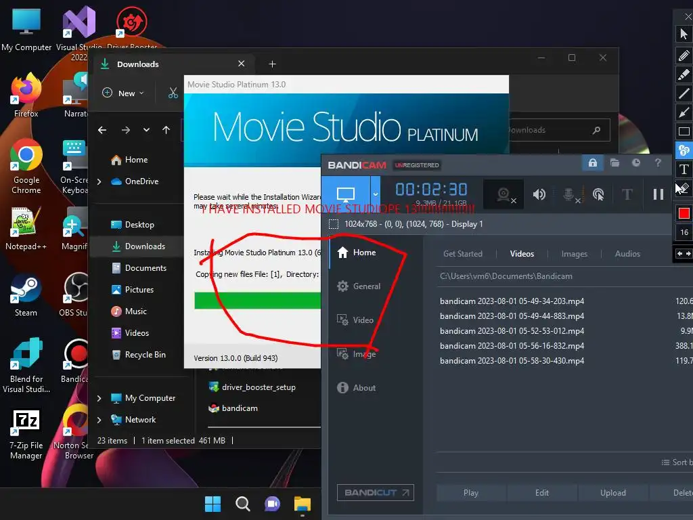Open Recycle Bin in File Explorer sidebar
The width and height of the screenshot is (693, 520).
137,355
